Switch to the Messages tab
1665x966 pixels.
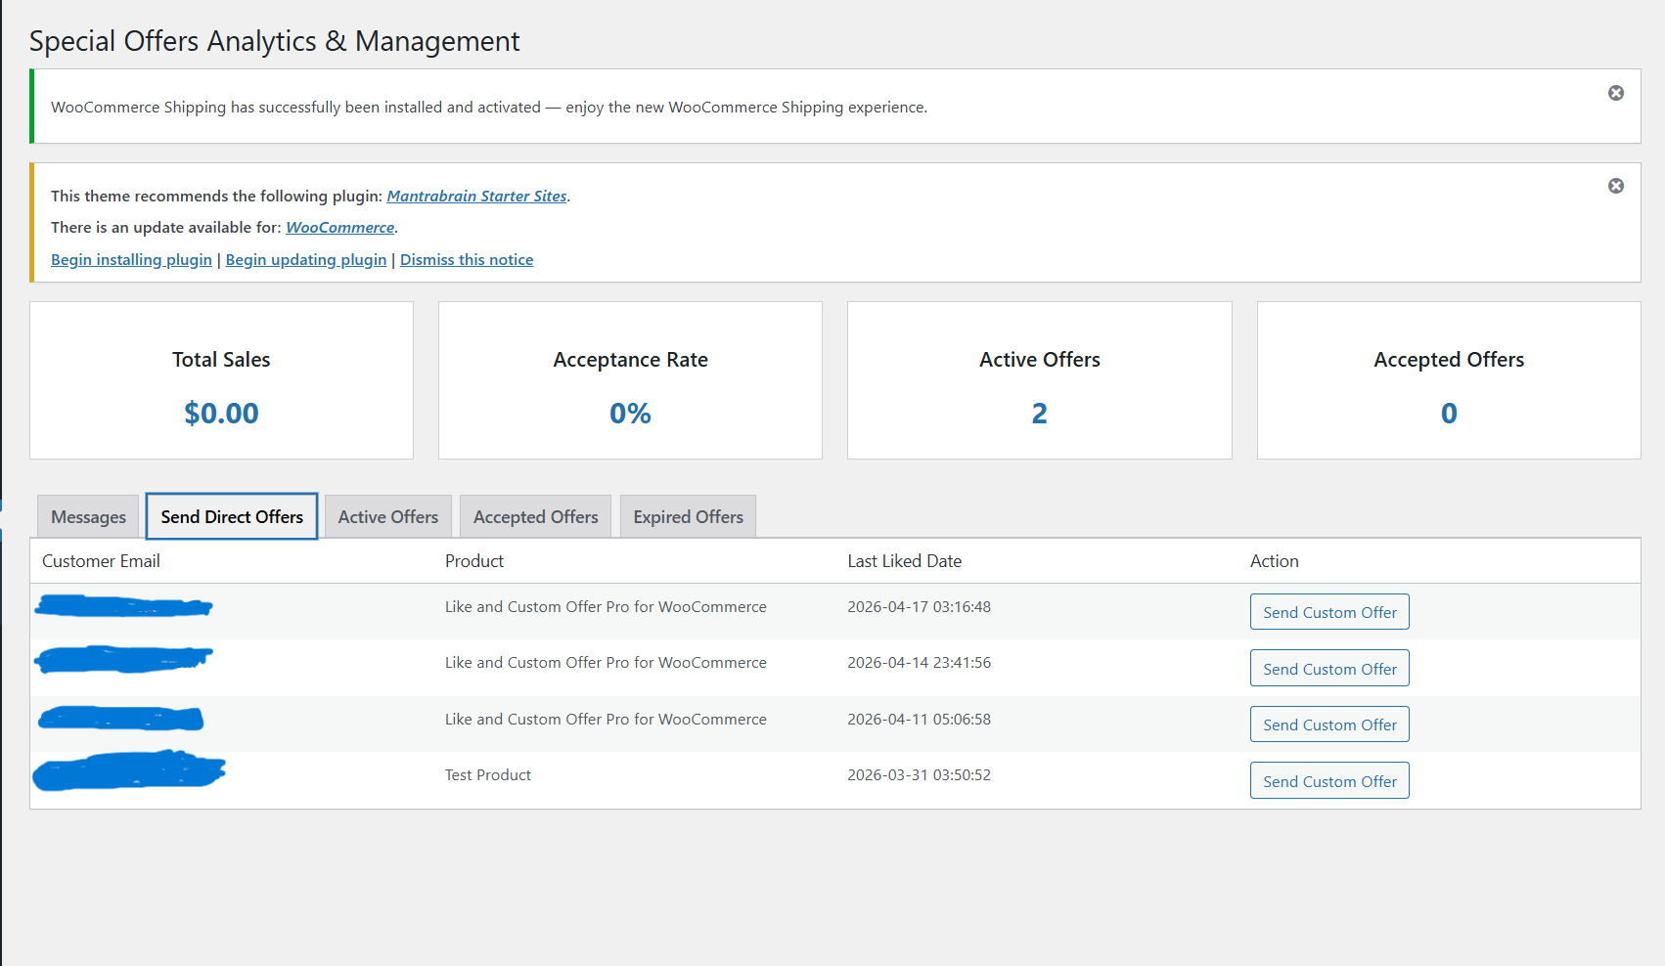[88, 516]
